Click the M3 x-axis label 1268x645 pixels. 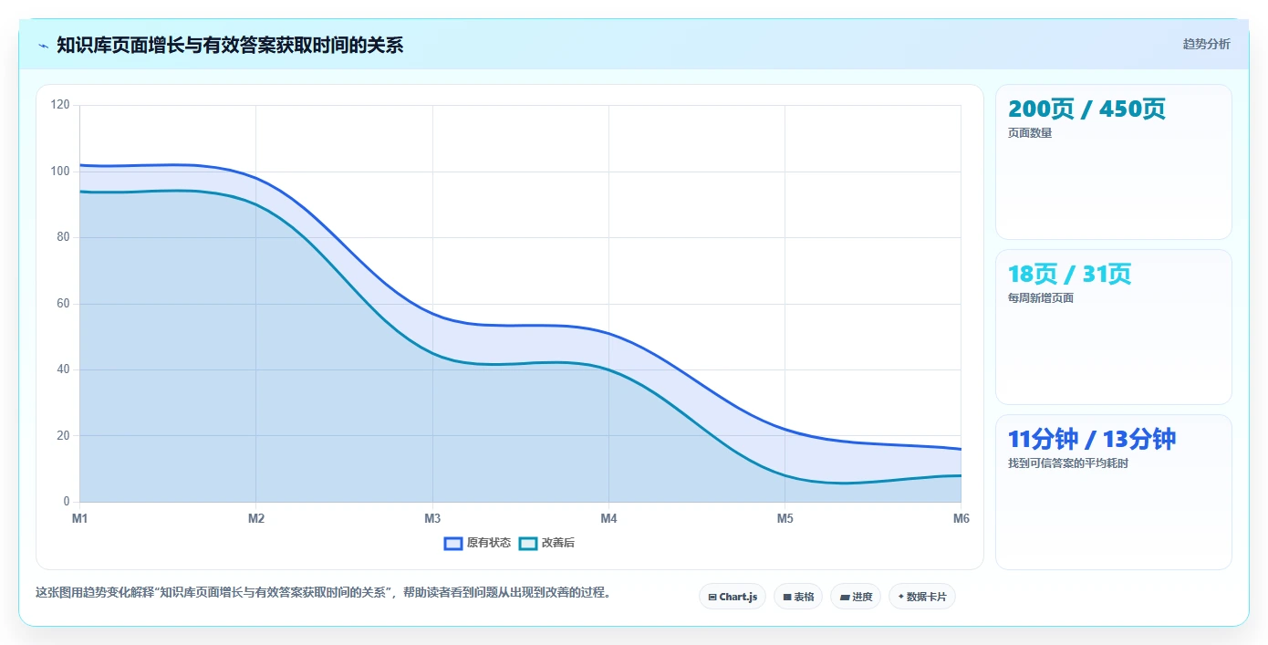432,519
